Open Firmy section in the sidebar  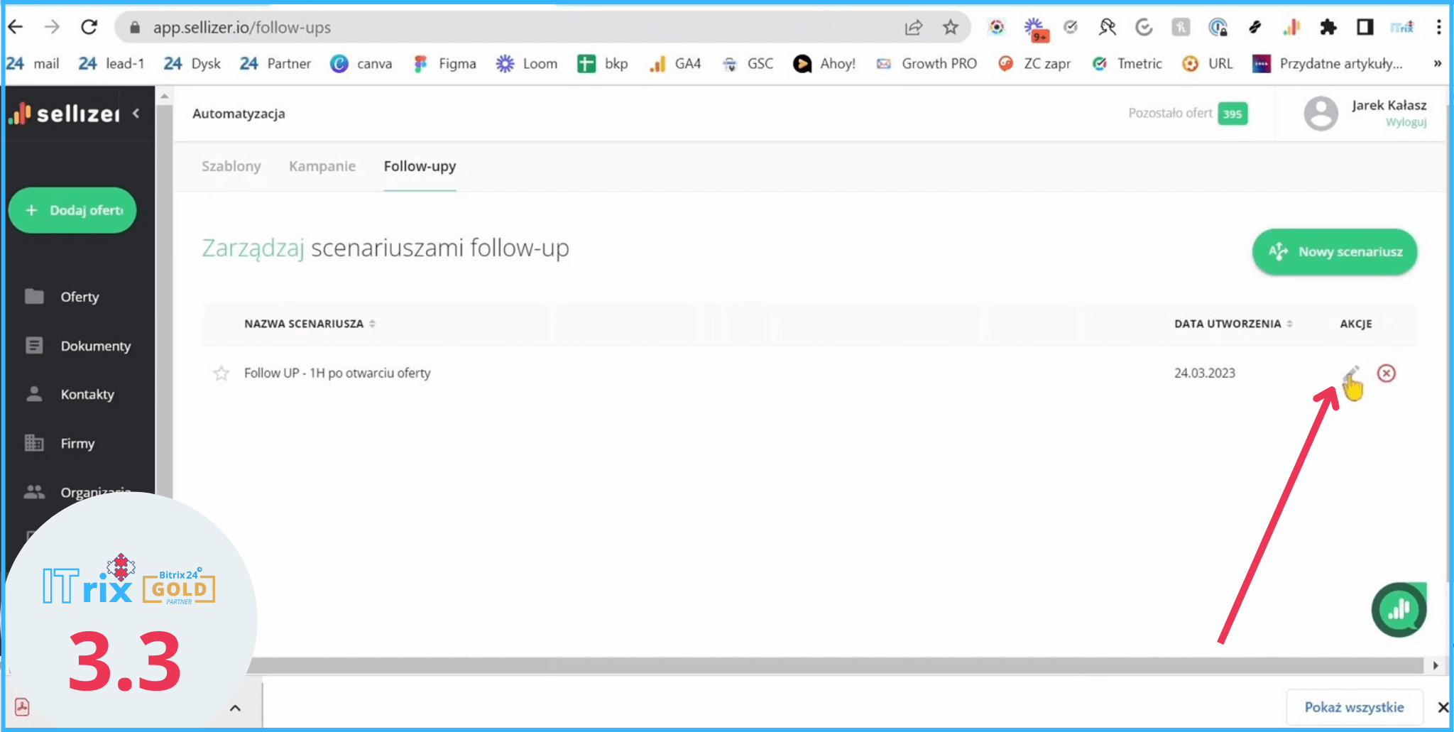click(x=77, y=444)
